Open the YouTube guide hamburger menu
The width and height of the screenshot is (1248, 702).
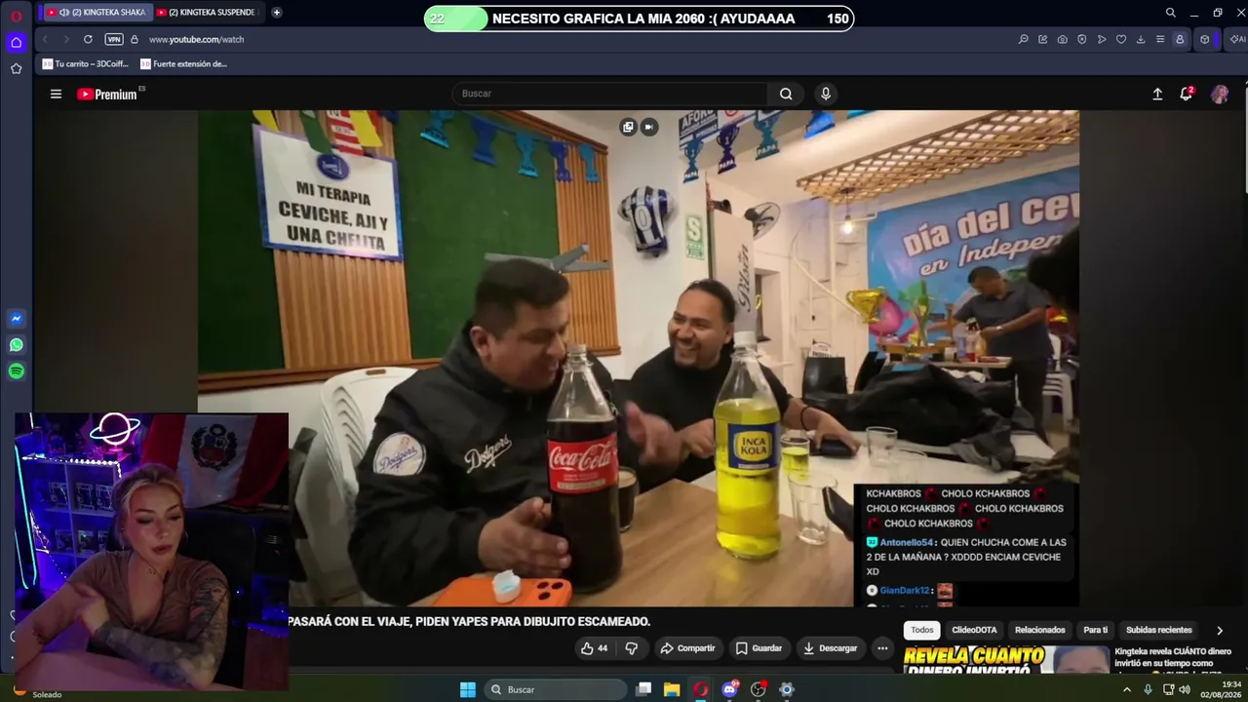pos(56,94)
